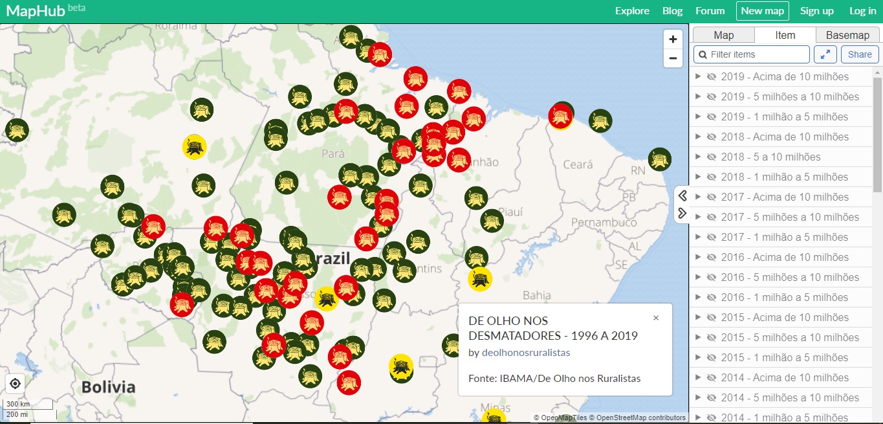Expand the 2018 - 1 milhão a 5 milhões group
The width and height of the screenshot is (883, 424).
pyautogui.click(x=698, y=177)
